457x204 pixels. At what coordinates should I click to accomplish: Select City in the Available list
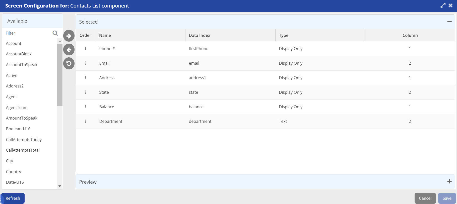pos(10,161)
